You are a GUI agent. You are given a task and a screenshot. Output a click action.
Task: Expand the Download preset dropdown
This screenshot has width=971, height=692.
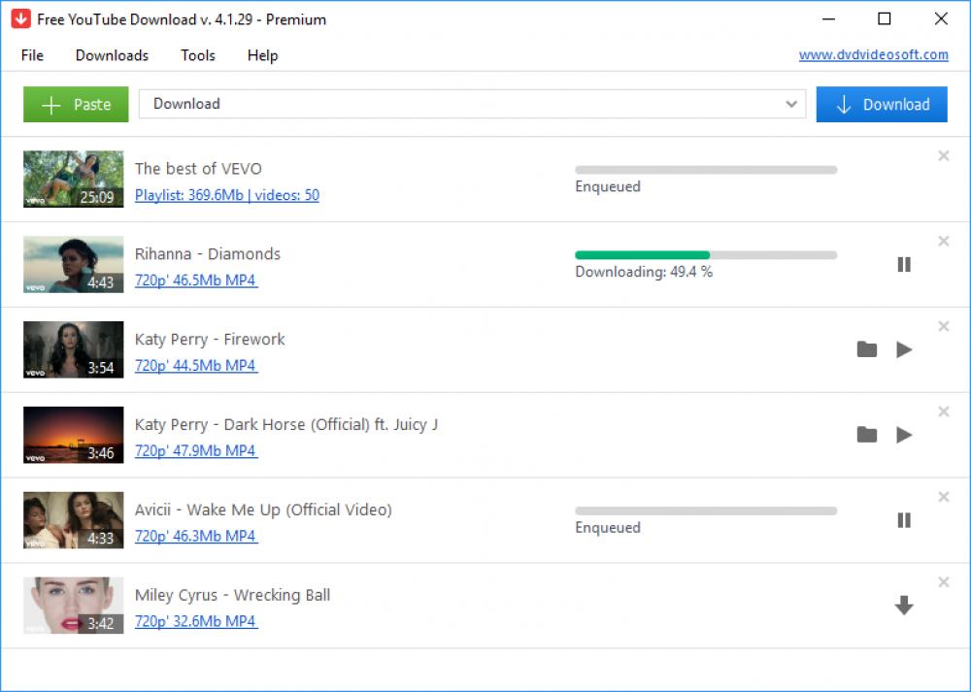coord(791,104)
